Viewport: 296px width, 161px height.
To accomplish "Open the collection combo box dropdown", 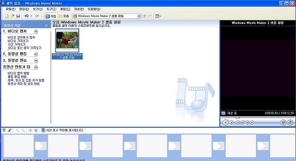I will tap(139, 16).
